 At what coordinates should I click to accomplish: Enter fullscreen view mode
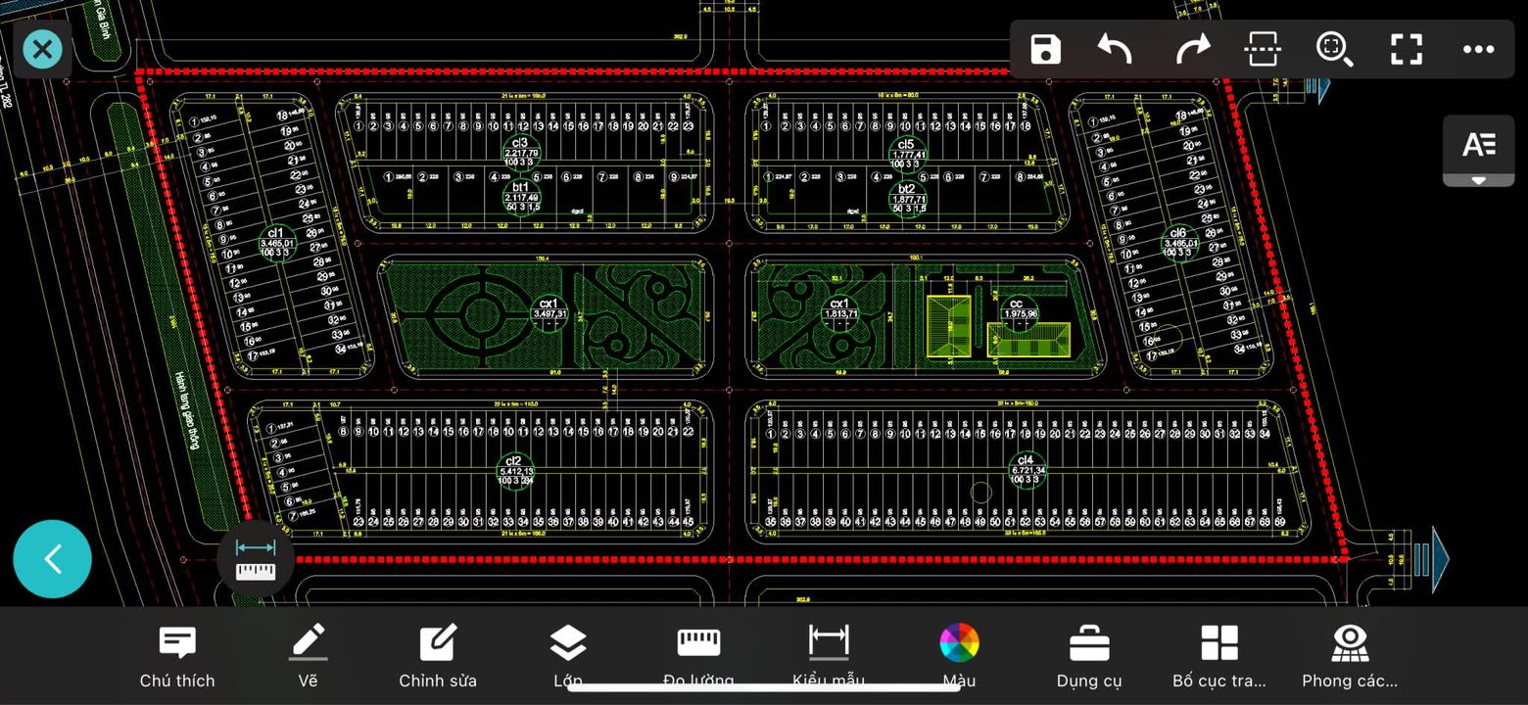(1407, 49)
